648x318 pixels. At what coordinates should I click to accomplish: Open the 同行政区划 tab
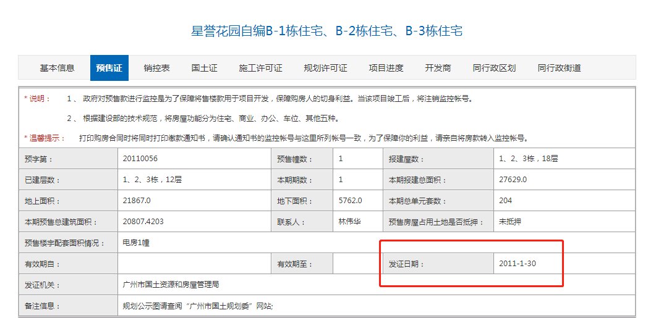click(x=494, y=68)
